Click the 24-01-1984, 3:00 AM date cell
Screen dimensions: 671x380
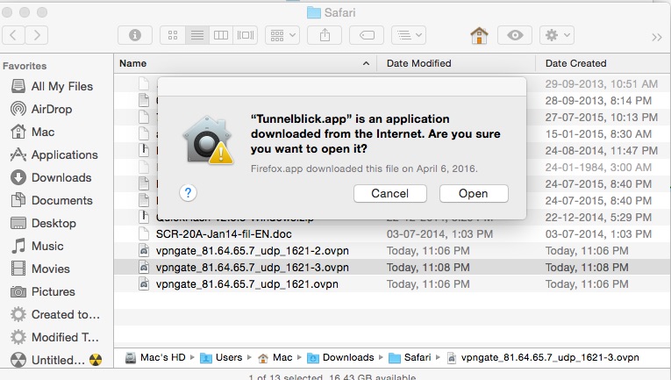click(x=598, y=168)
